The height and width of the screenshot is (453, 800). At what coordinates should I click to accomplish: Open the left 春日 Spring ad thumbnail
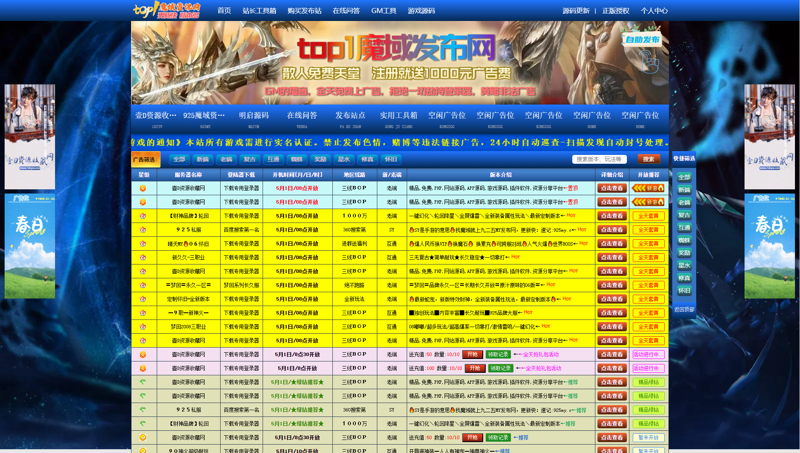click(x=30, y=246)
